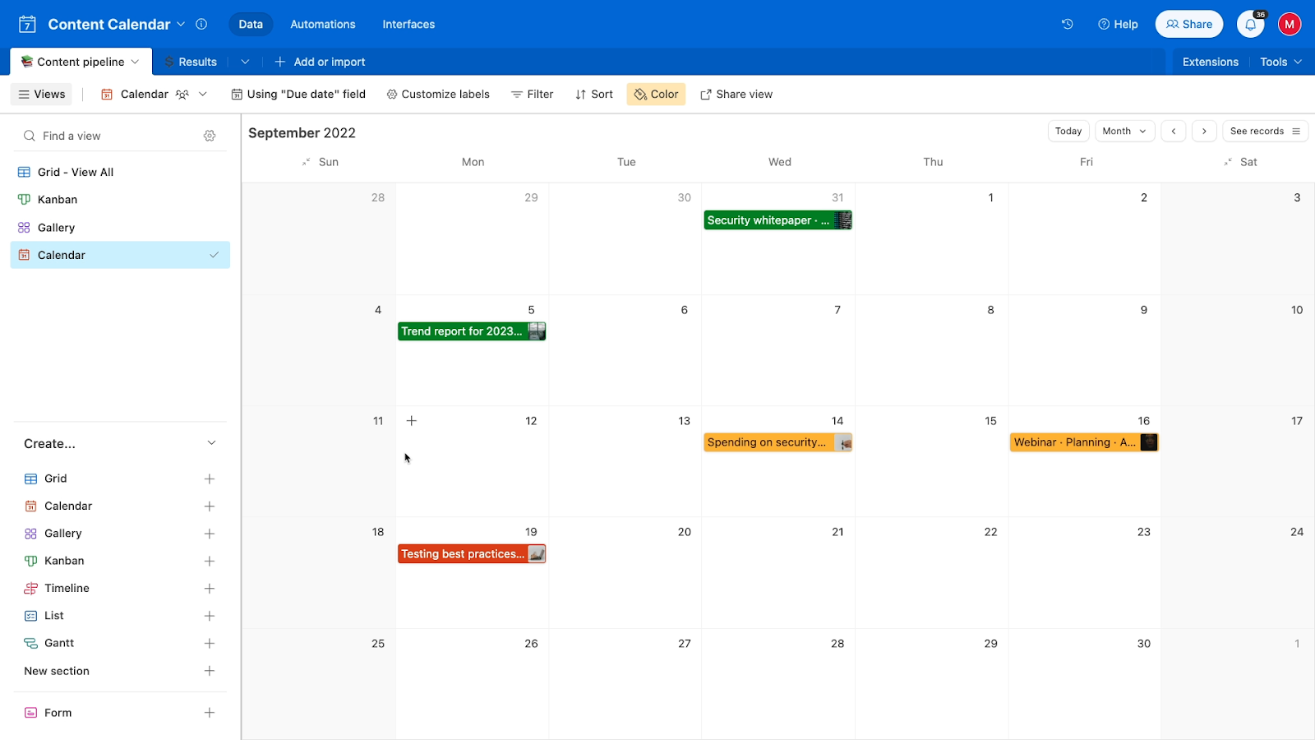Collapse the Create section
Viewport: 1315px width, 740px height.
pyautogui.click(x=211, y=443)
